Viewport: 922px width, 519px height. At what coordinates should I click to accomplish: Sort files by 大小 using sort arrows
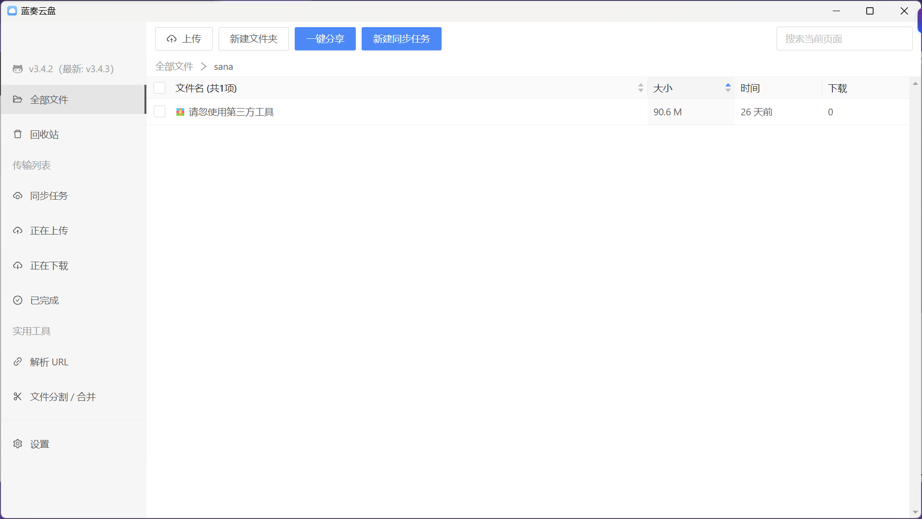[x=728, y=88]
